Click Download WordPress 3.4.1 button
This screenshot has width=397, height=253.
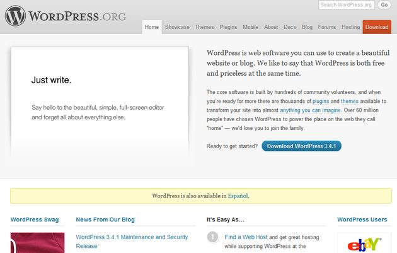(301, 146)
